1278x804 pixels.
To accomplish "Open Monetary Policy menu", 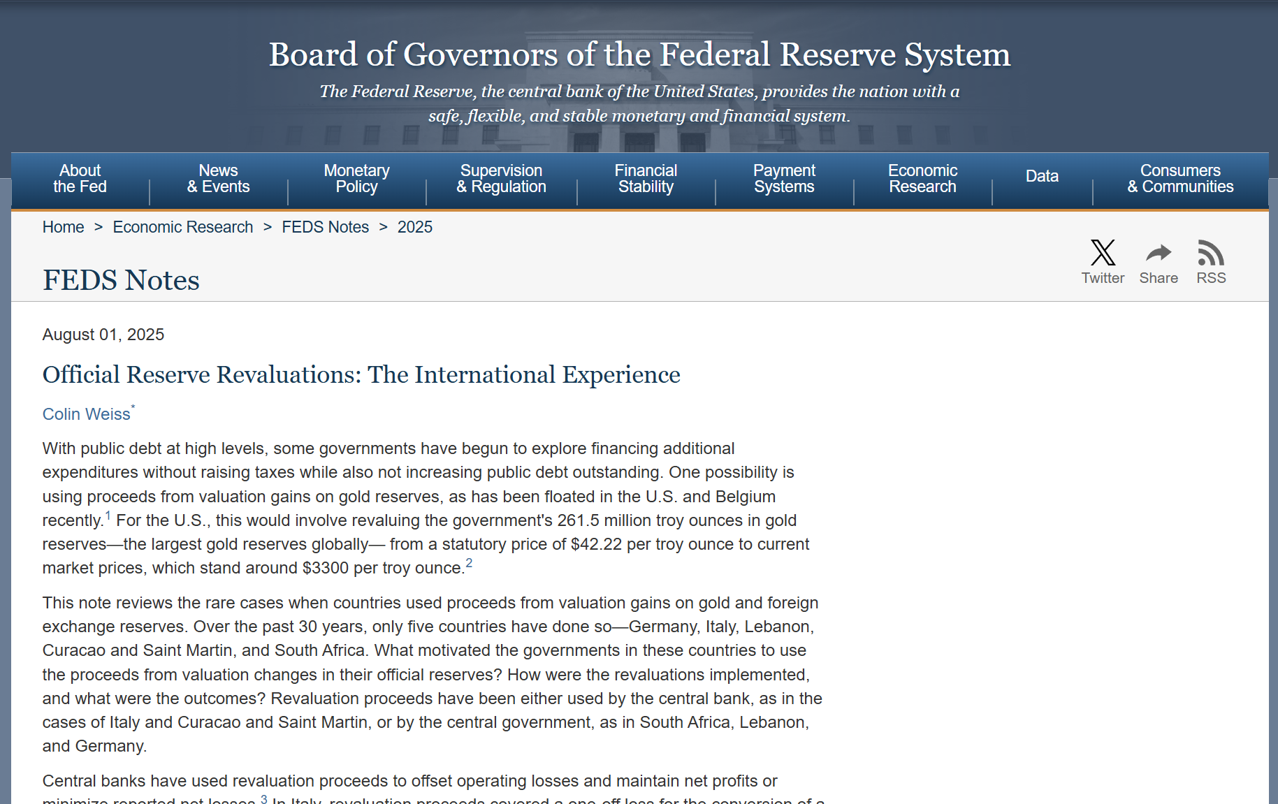I will (x=356, y=179).
